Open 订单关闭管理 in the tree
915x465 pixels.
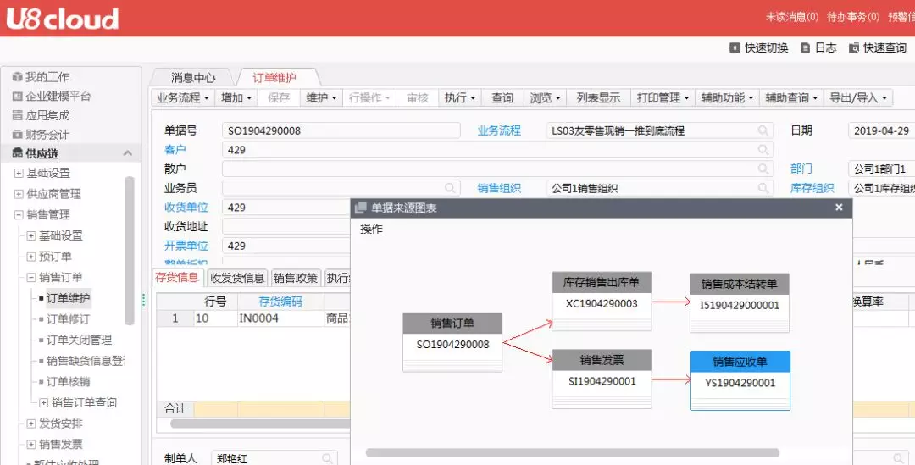(79, 340)
